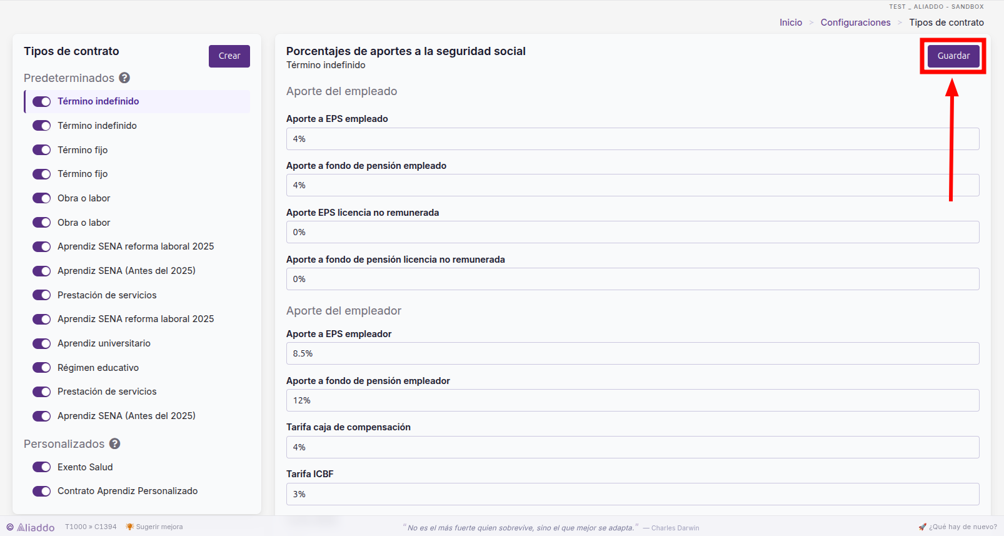This screenshot has width=1004, height=536.
Task: Toggle the Aprendiz universitario contract switch
Action: pos(41,343)
